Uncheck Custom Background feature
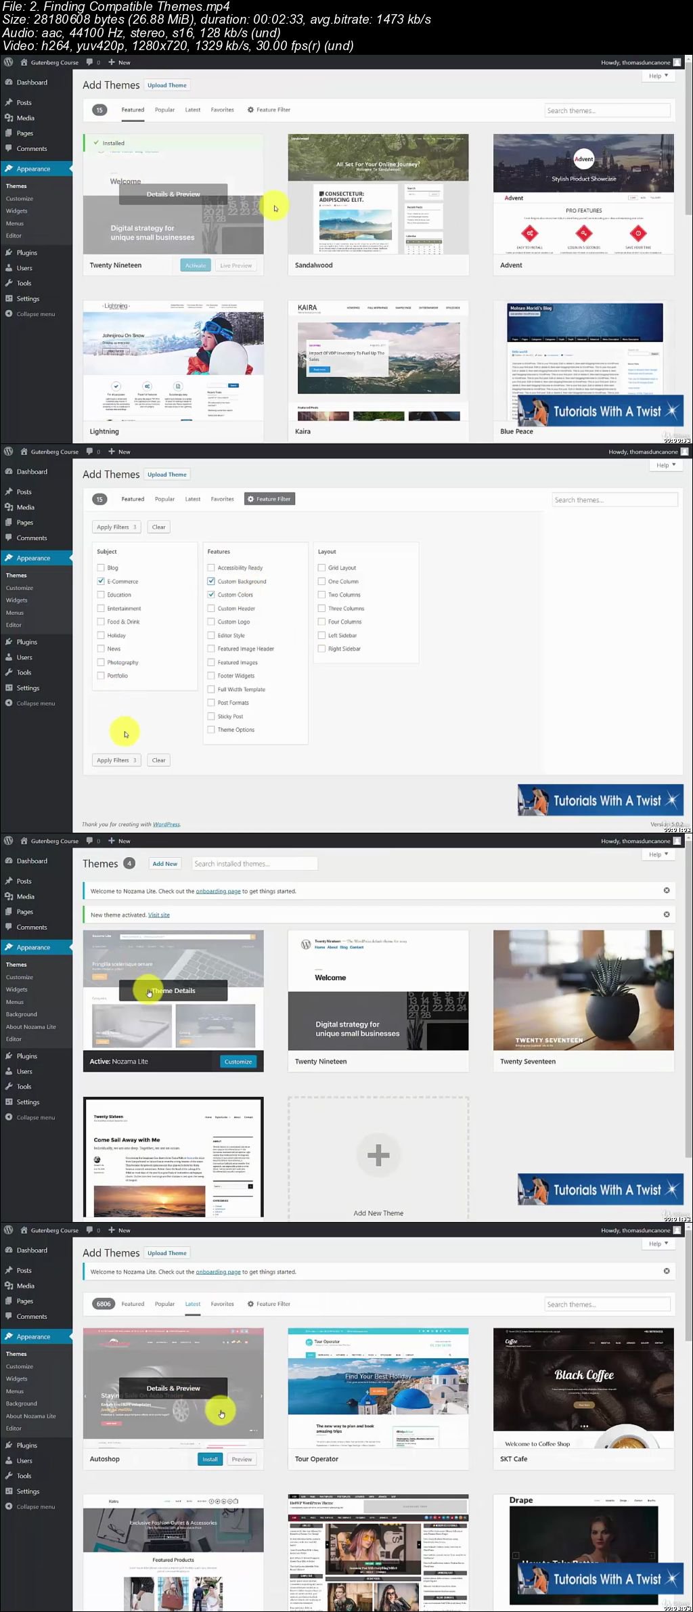 point(211,582)
